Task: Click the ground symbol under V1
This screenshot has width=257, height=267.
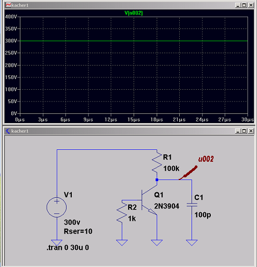Action: [x=57, y=243]
